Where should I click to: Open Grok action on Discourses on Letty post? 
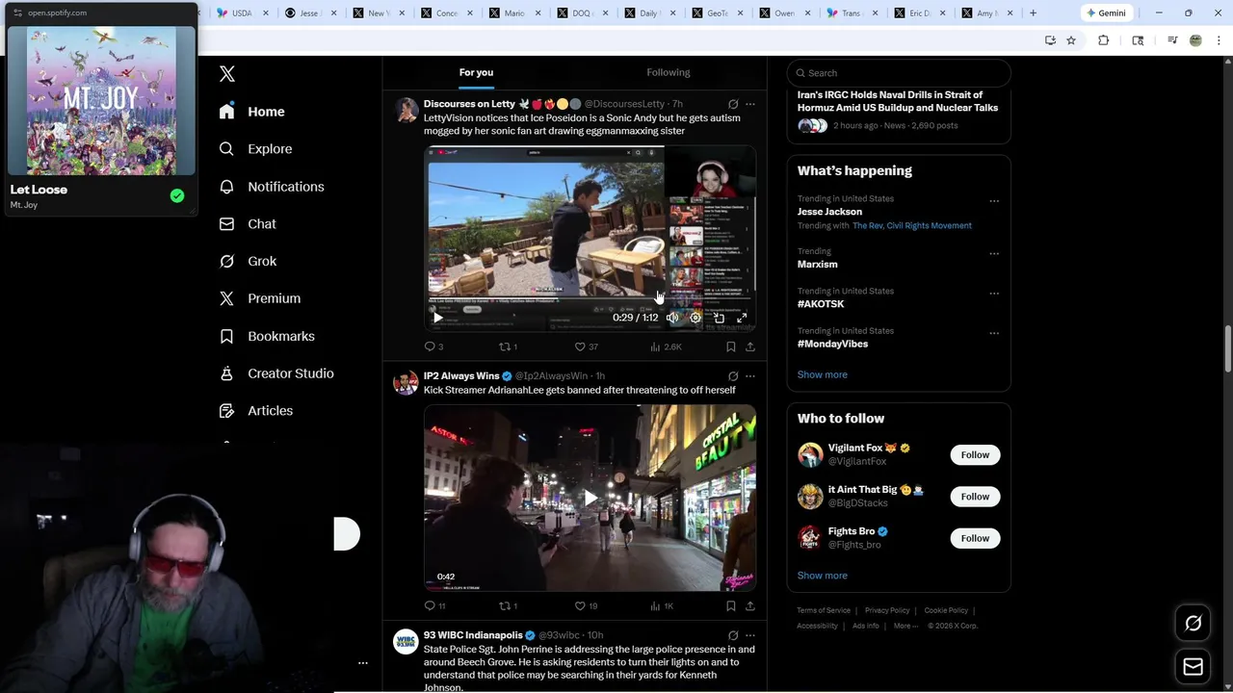pos(733,104)
